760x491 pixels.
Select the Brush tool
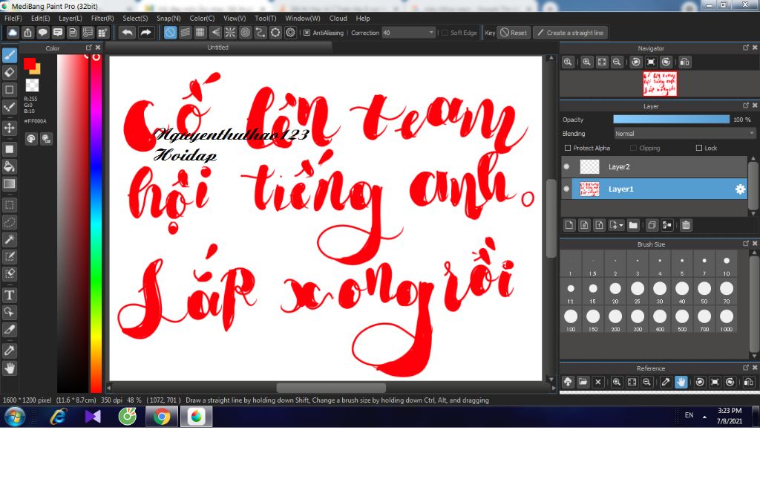9,55
